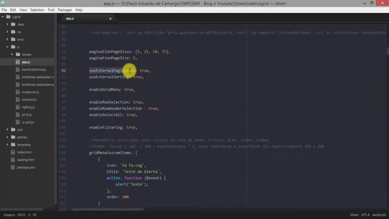
Task: Click the moment.js file icon
Action: click(x=18, y=100)
